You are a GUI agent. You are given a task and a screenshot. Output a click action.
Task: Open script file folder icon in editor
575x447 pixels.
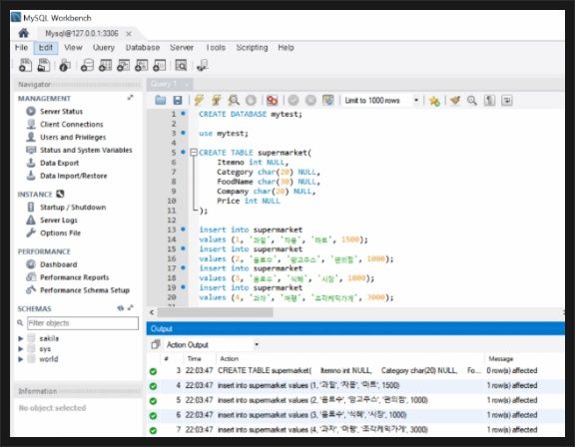pyautogui.click(x=161, y=100)
